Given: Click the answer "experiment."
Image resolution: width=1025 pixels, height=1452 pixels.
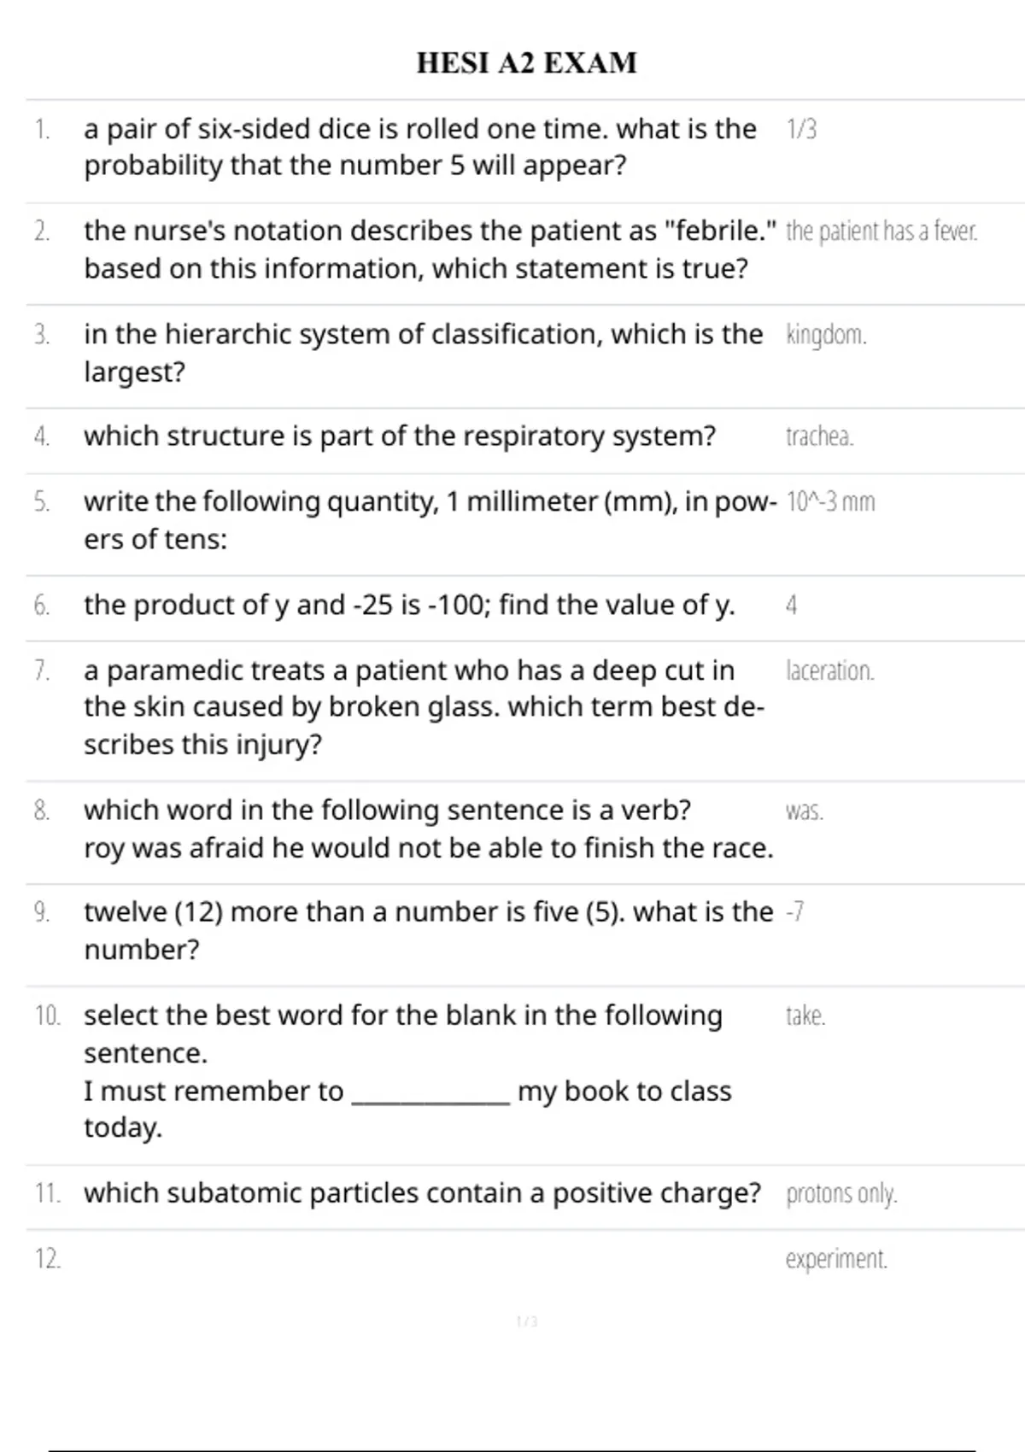Looking at the screenshot, I should [x=836, y=1259].
